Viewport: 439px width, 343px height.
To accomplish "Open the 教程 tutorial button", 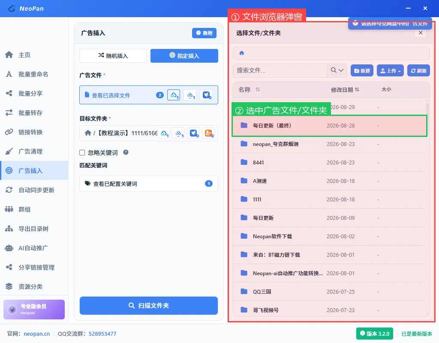I will pyautogui.click(x=204, y=33).
